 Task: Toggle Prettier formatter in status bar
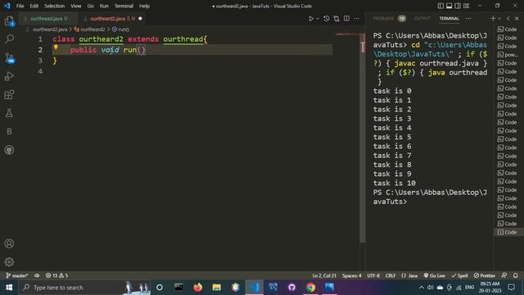(484, 275)
